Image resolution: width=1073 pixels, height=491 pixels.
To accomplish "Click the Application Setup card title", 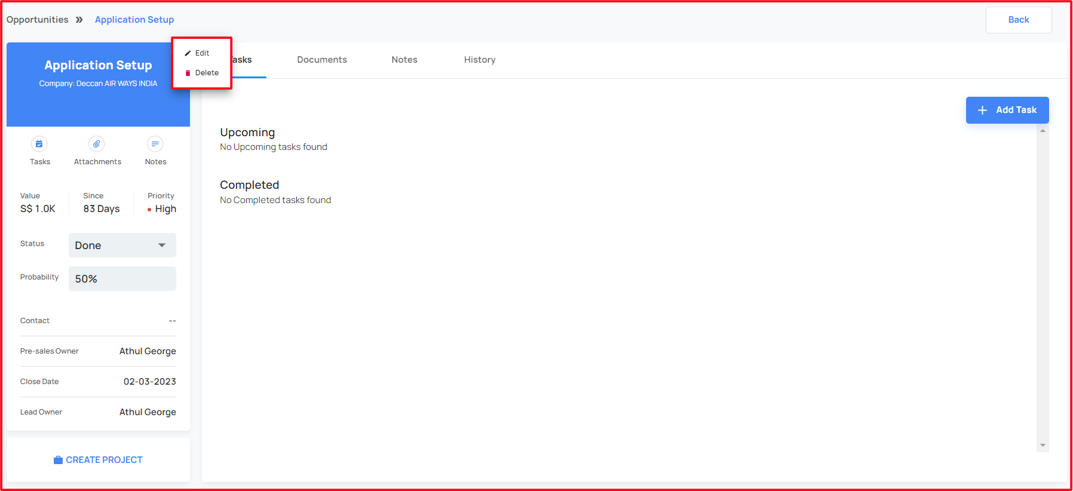I will [98, 65].
